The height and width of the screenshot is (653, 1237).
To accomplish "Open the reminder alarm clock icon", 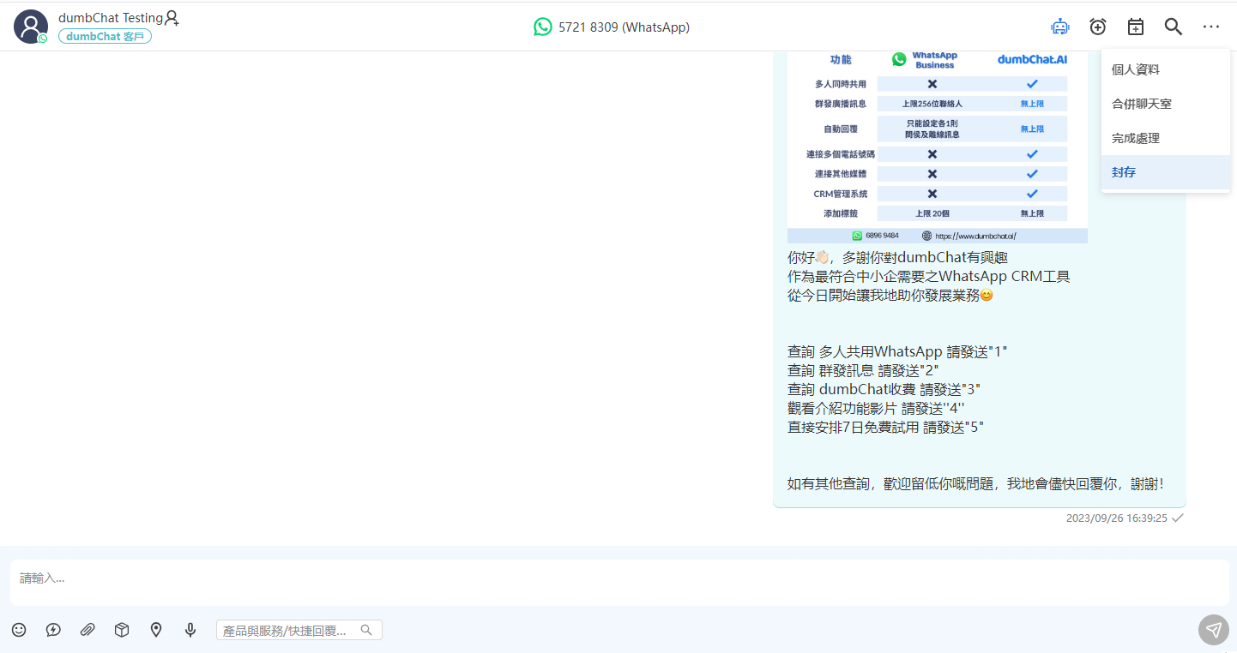I will pos(1098,27).
